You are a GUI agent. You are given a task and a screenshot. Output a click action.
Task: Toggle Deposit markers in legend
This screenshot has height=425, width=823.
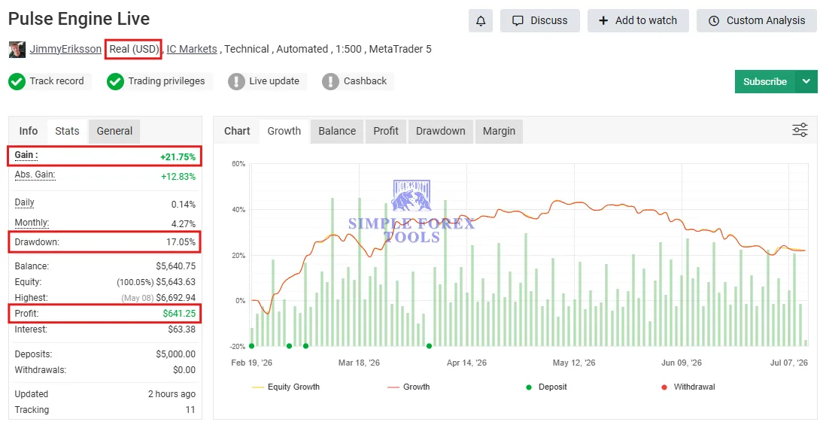pos(546,387)
